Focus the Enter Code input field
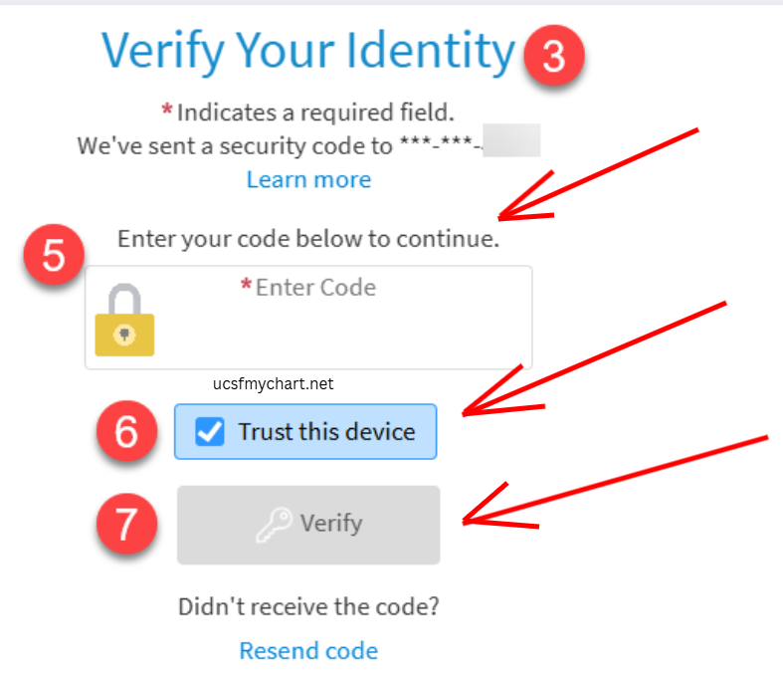 pyautogui.click(x=308, y=318)
